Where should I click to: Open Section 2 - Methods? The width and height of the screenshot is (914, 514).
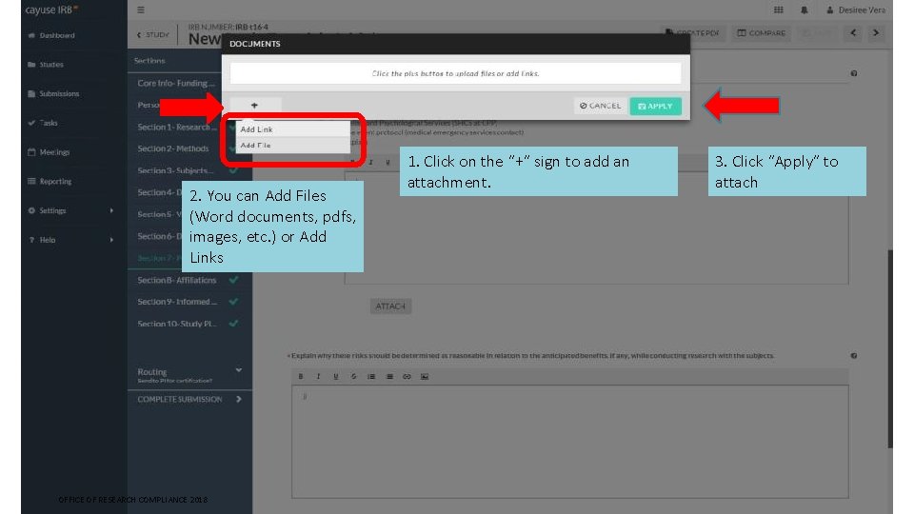(x=173, y=148)
